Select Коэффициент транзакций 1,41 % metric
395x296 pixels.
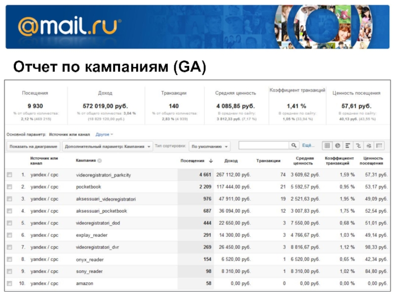click(297, 105)
